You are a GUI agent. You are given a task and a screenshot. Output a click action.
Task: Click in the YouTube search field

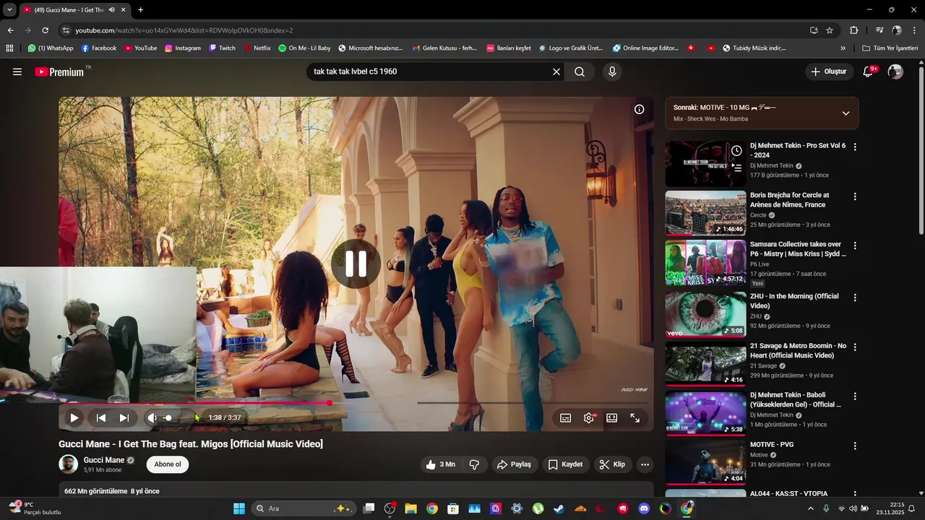pos(429,71)
